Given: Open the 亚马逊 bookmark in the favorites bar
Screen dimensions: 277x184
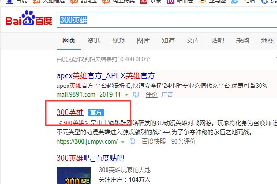Looking at the screenshot, I should point(212,1).
